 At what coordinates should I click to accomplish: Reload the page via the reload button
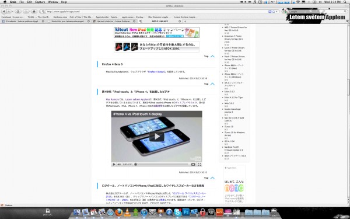click(18, 12)
